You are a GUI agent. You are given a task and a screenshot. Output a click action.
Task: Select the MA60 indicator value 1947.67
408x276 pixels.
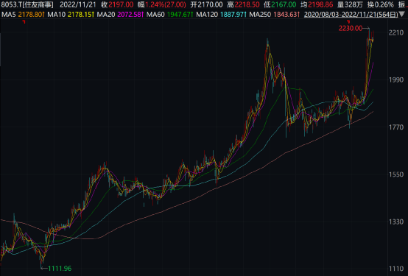coord(180,15)
